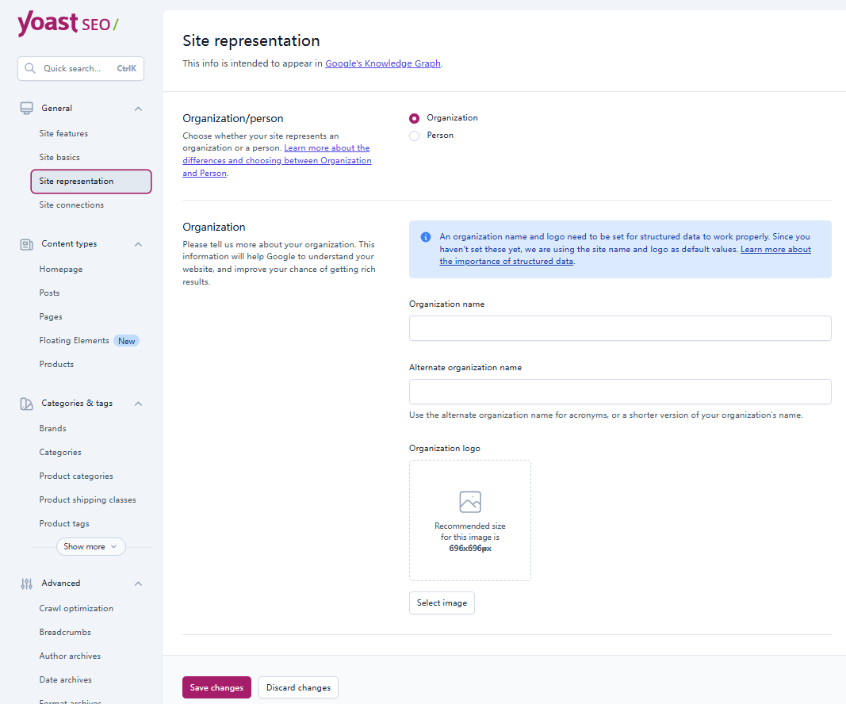Click the info icon in the blue notice
846x704 pixels.
(425, 236)
